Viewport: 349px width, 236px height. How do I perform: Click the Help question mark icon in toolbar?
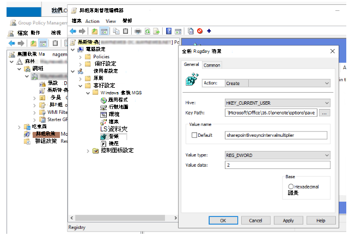point(169,31)
